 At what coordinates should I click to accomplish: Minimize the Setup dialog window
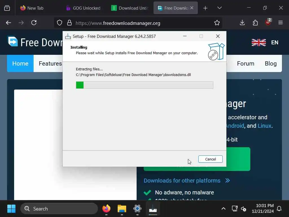pyautogui.click(x=185, y=36)
